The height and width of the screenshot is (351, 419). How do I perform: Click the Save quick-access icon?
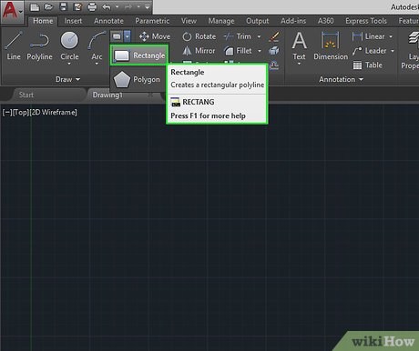[63, 6]
